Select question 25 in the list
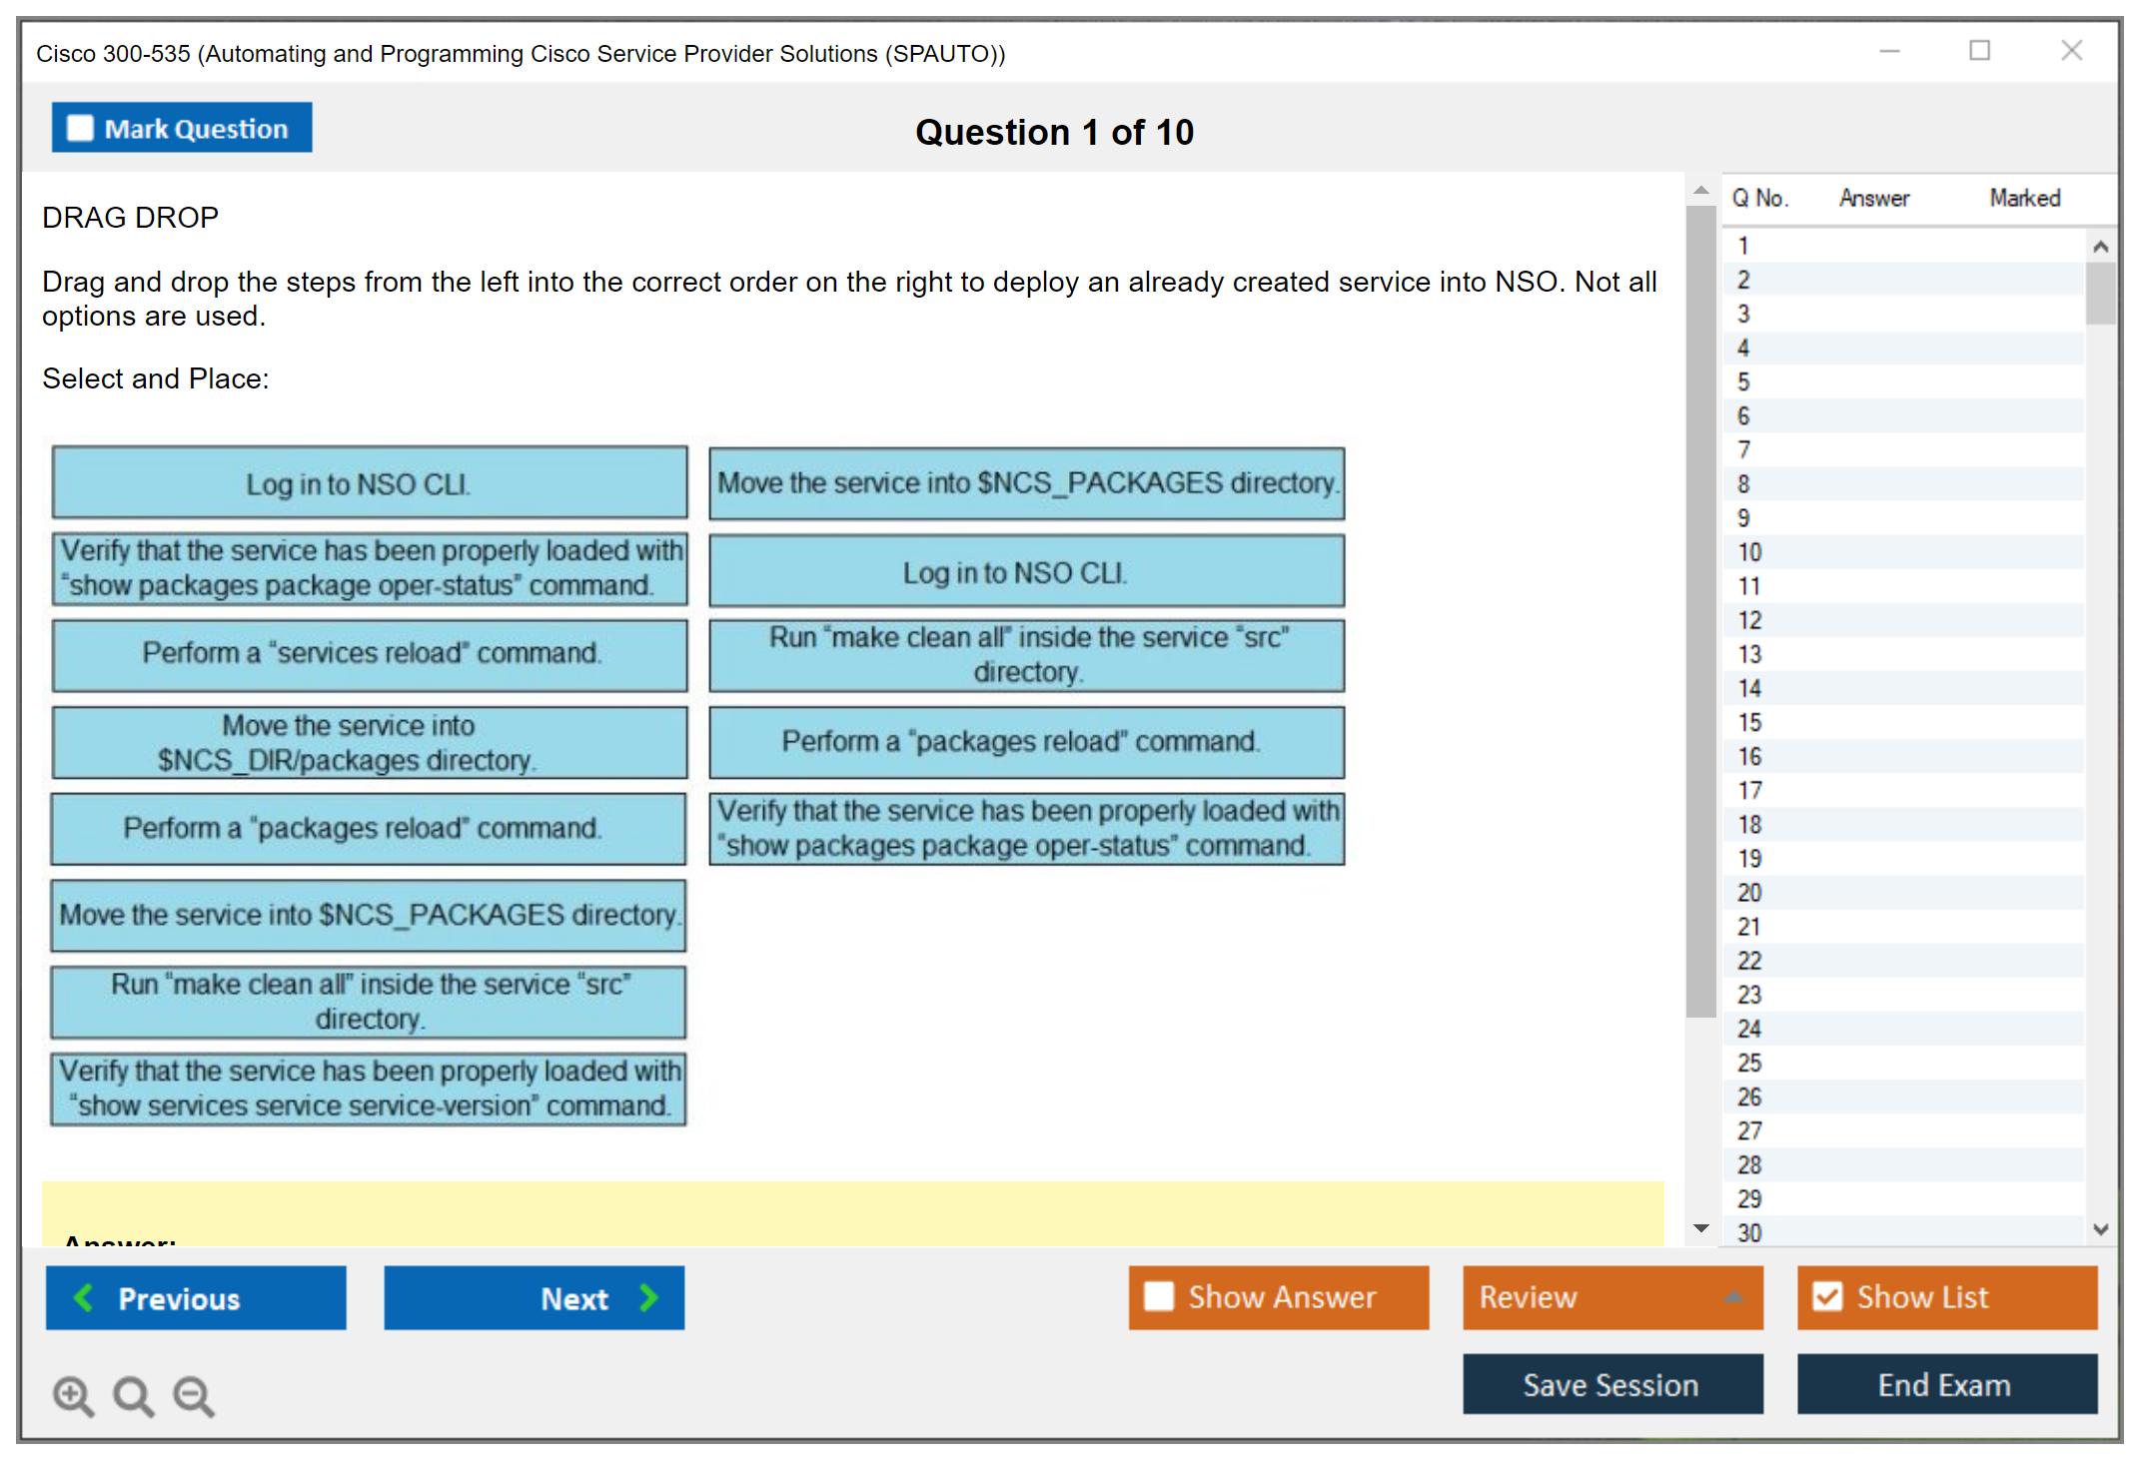The image size is (2148, 1468). pyautogui.click(x=1749, y=1063)
